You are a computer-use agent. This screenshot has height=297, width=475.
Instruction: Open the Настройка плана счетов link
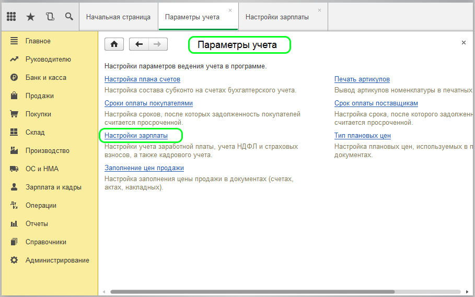pos(142,79)
